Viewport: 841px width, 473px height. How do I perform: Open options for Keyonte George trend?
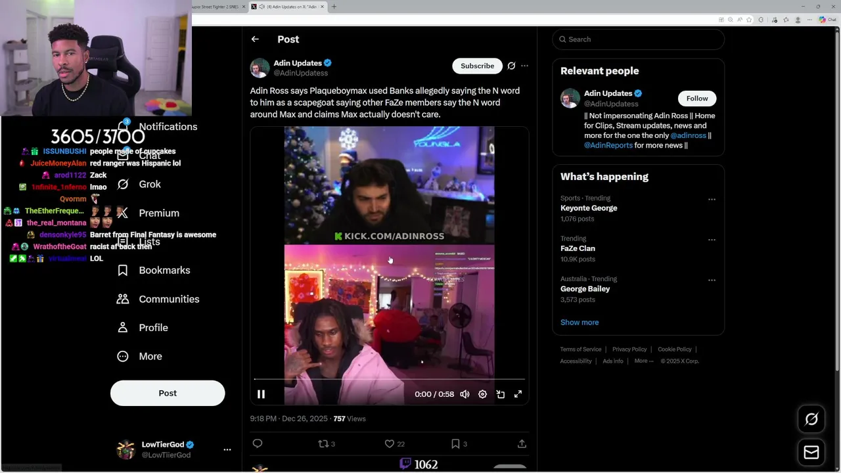click(712, 199)
